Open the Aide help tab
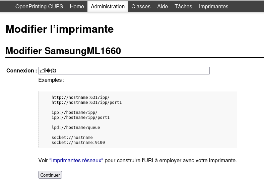The width and height of the screenshot is (264, 193). click(x=162, y=6)
